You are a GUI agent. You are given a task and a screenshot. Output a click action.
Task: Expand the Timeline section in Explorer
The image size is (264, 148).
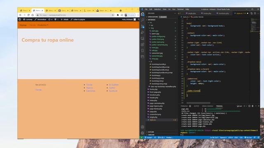coord(151,135)
